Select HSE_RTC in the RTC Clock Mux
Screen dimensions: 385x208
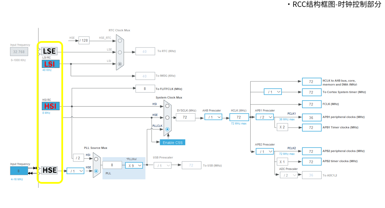(x=120, y=41)
